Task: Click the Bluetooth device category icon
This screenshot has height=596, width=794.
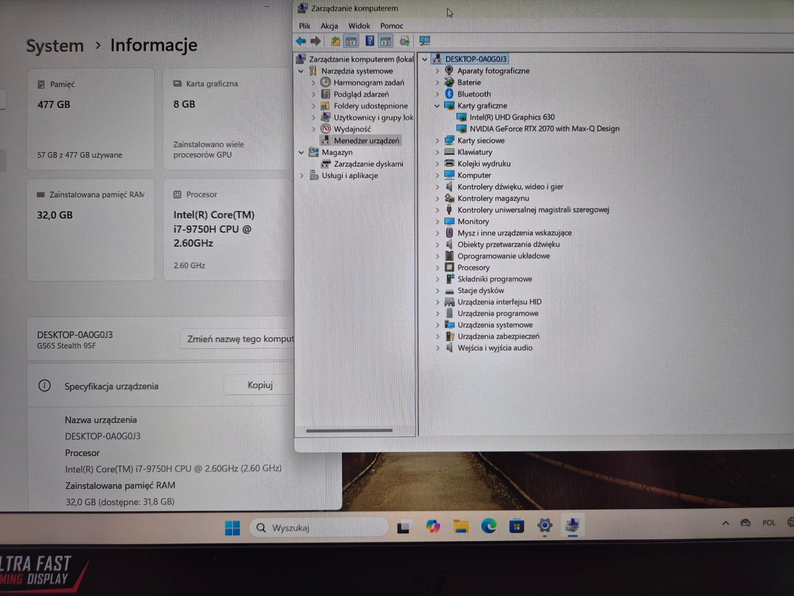Action: 449,94
